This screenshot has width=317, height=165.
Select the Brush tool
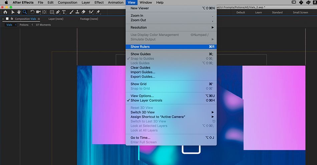71,12
